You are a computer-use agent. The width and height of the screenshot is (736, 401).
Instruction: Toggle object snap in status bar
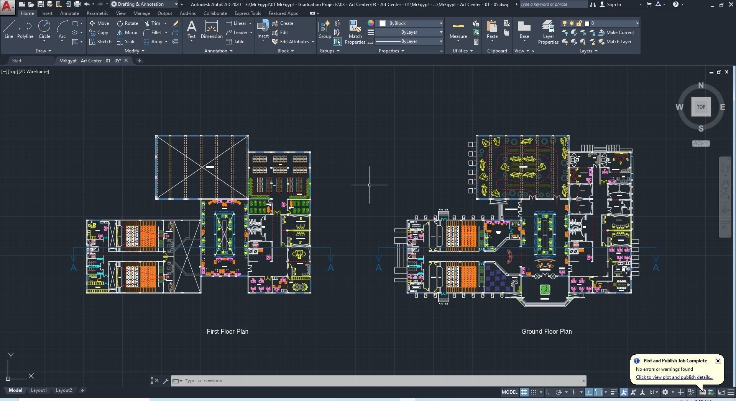pos(598,392)
